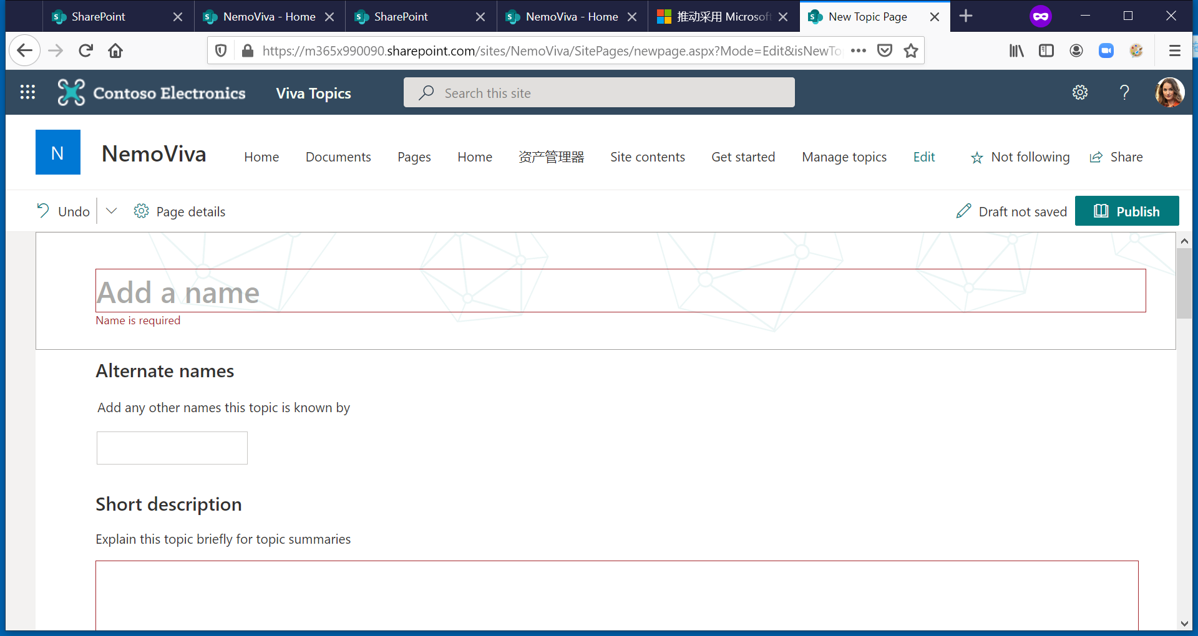Viewport: 1198px width, 636px height.
Task: Open Page details panel
Action: 180,211
